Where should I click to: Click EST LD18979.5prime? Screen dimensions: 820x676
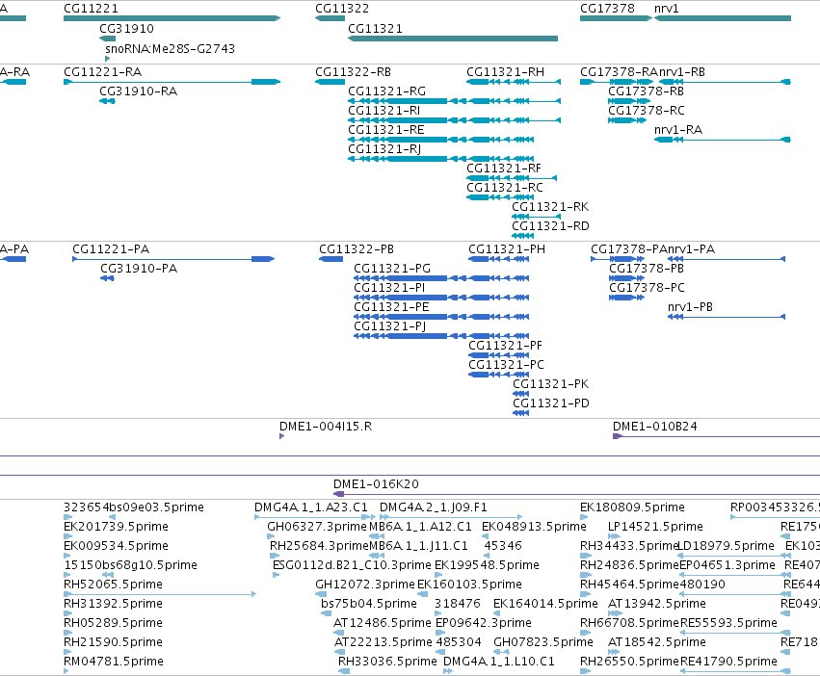[726, 546]
